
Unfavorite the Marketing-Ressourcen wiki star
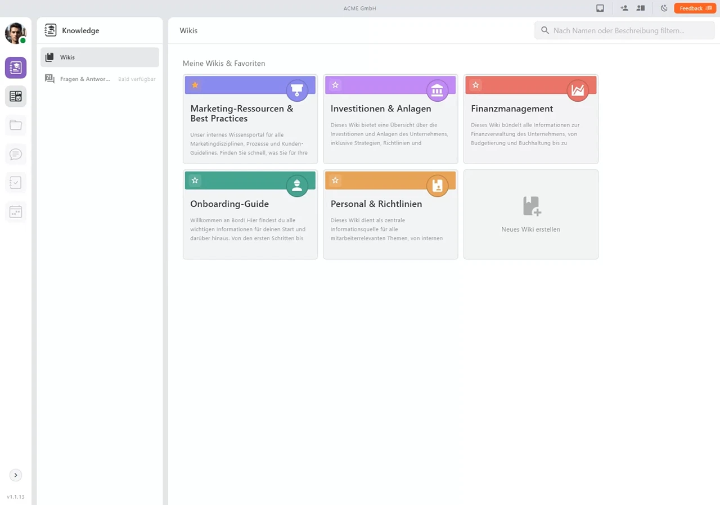pyautogui.click(x=195, y=85)
